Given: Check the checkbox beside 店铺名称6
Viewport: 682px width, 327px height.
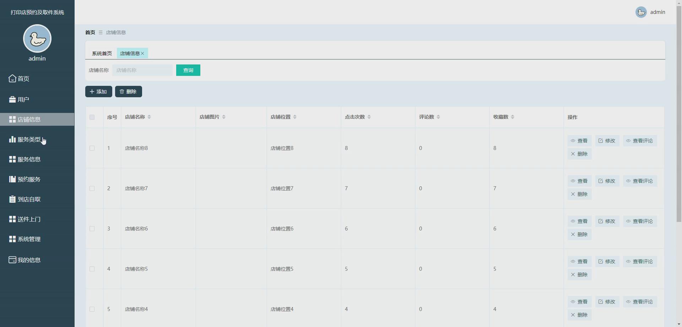Looking at the screenshot, I should pyautogui.click(x=92, y=229).
